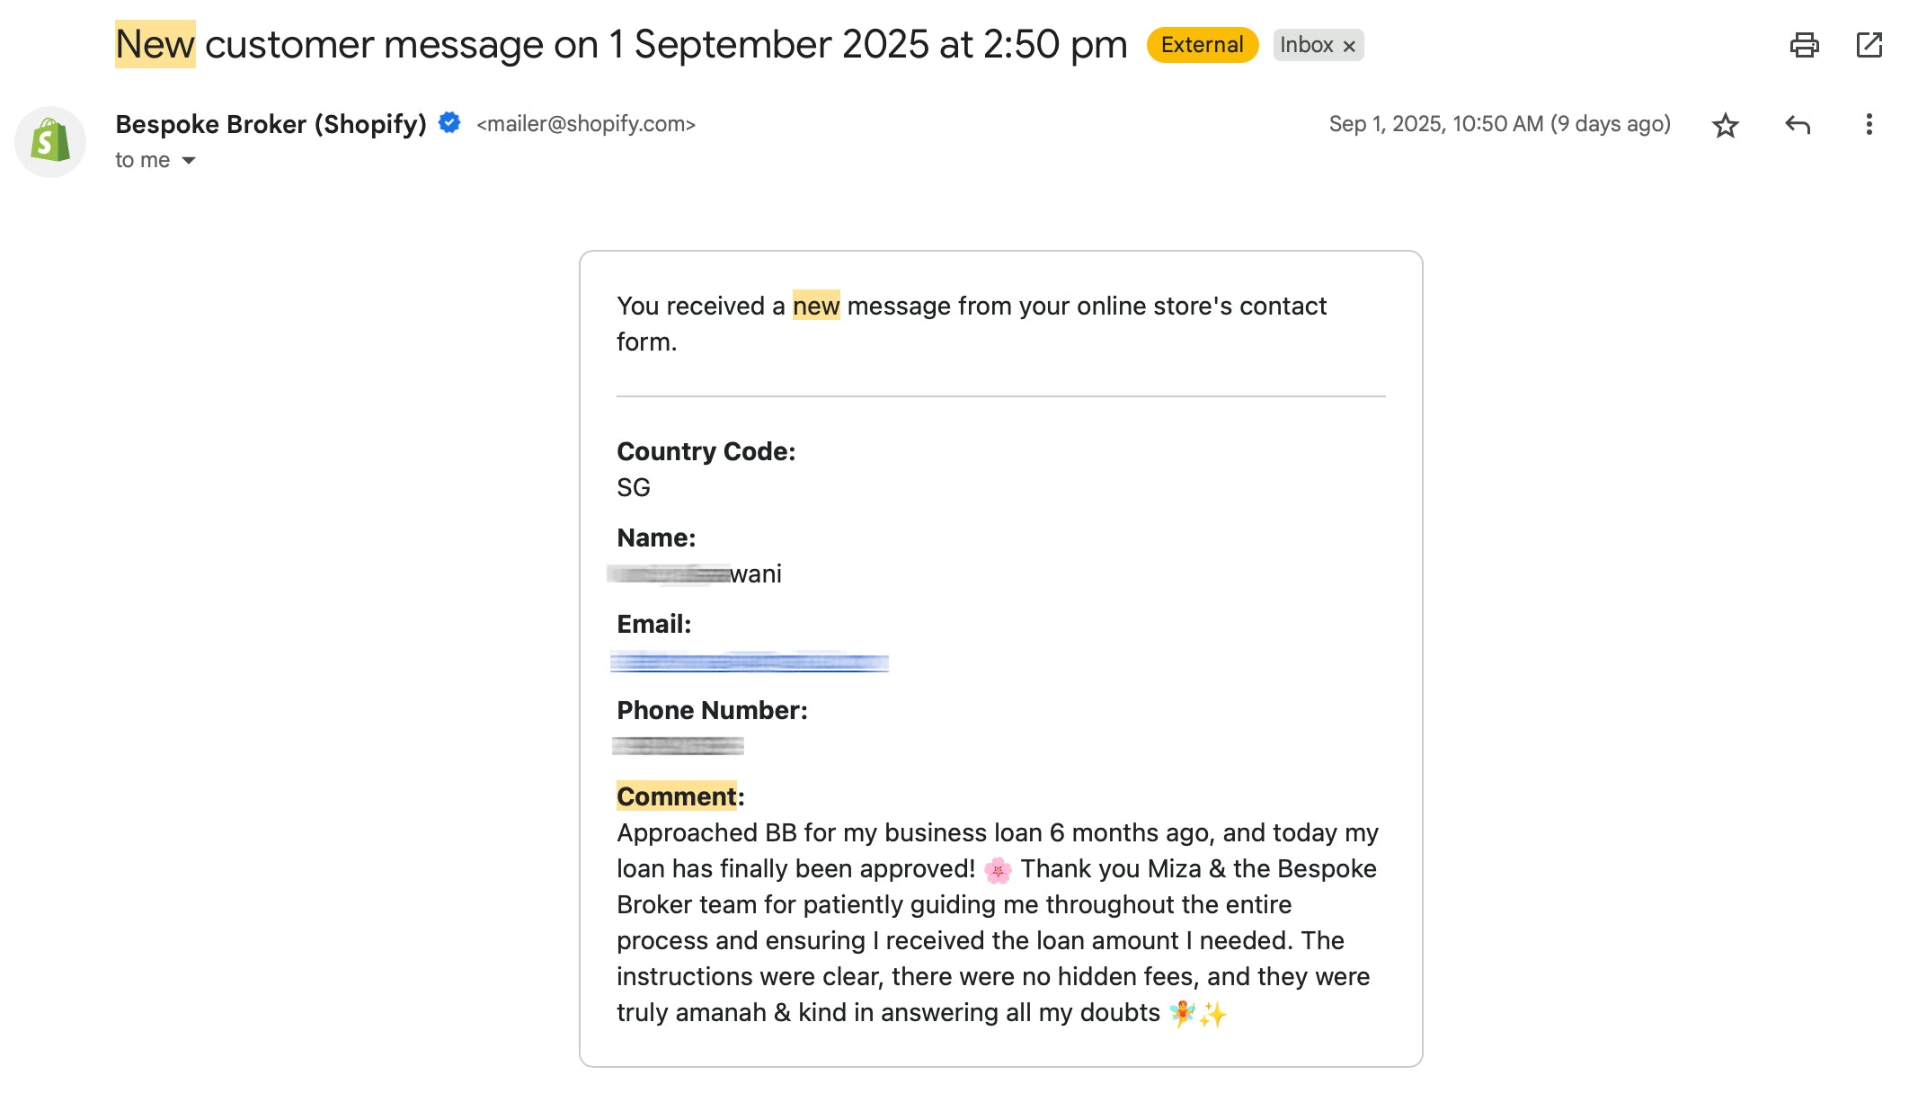Click the highlighted "New" in subject
Viewport: 1909px width, 1120px height.
[x=155, y=44]
